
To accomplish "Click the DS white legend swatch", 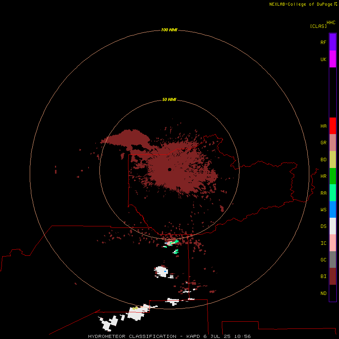I will tap(333, 226).
